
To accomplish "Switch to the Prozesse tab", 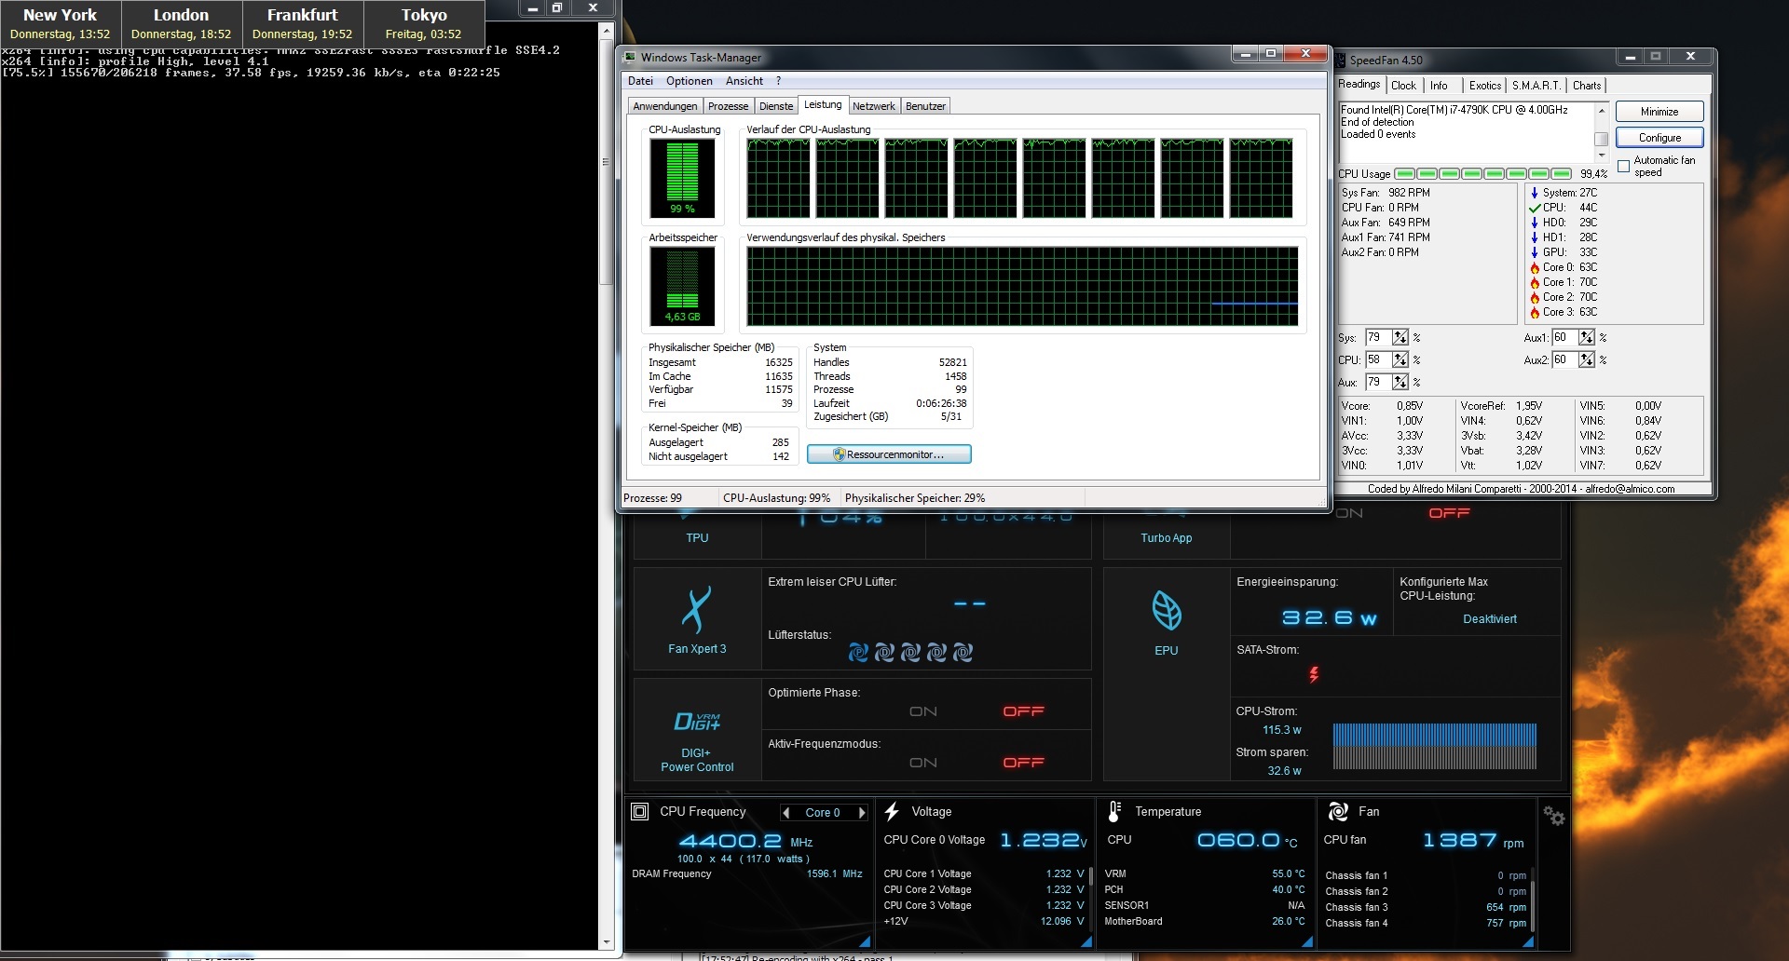I will tap(728, 106).
